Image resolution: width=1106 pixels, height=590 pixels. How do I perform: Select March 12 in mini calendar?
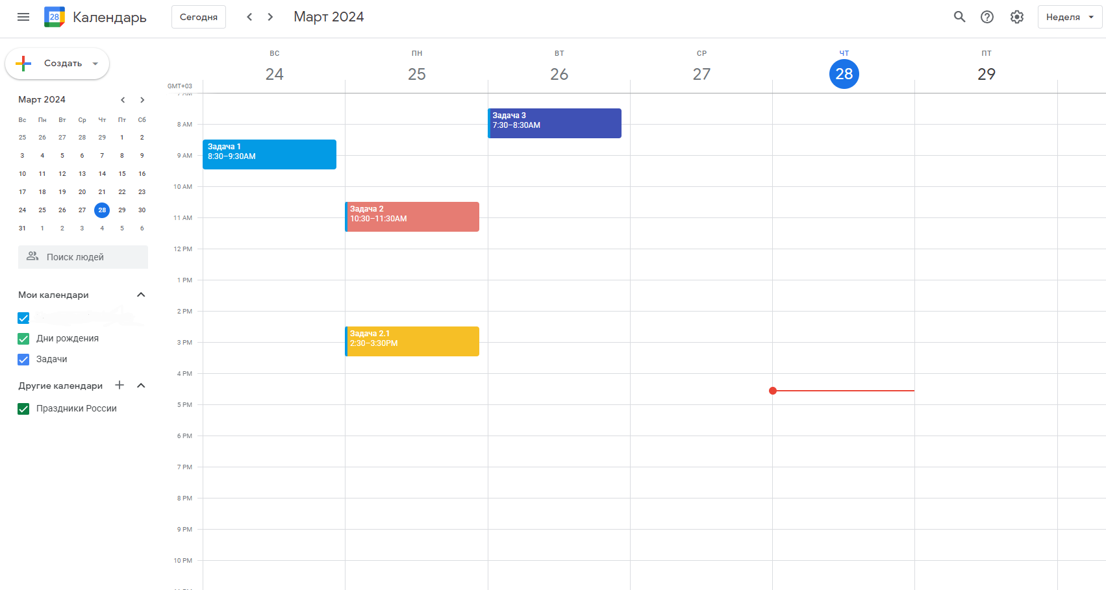coord(62,174)
